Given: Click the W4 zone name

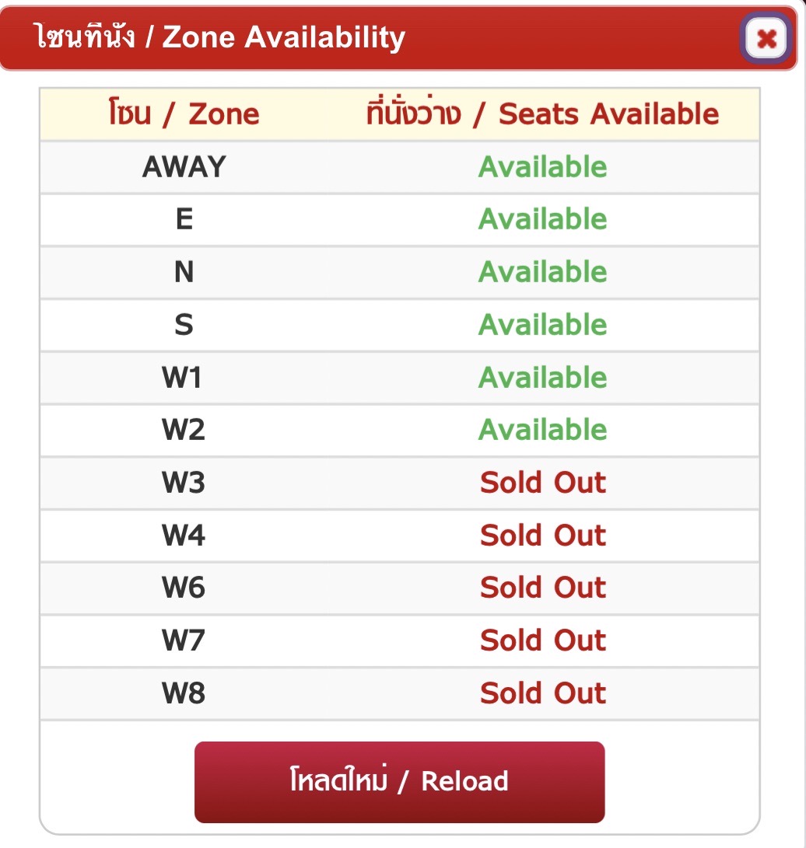Looking at the screenshot, I should (x=184, y=536).
